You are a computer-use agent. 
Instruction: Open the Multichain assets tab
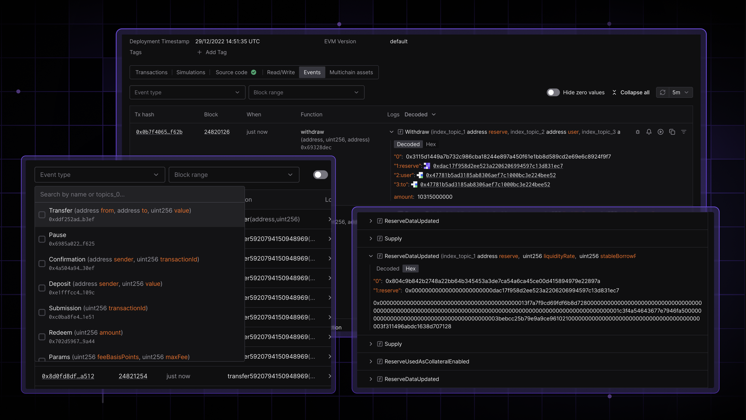(x=351, y=72)
